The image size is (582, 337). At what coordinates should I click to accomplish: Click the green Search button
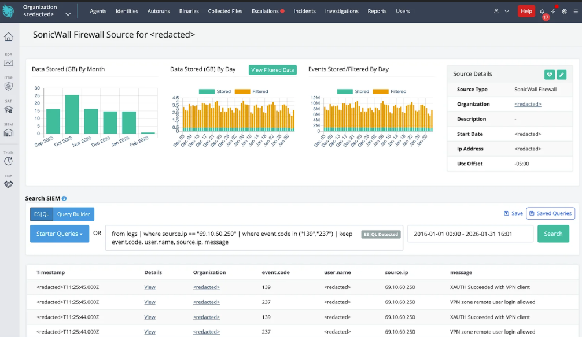coord(553,234)
